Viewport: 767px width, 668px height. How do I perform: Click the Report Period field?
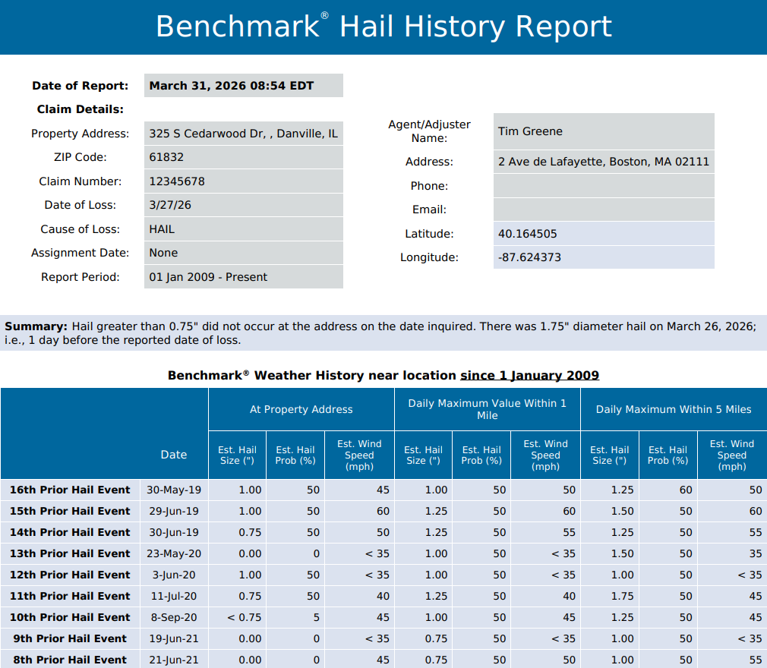coord(243,276)
